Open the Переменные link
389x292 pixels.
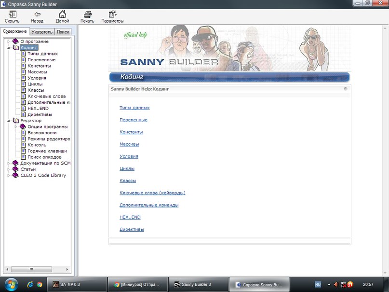pyautogui.click(x=134, y=120)
